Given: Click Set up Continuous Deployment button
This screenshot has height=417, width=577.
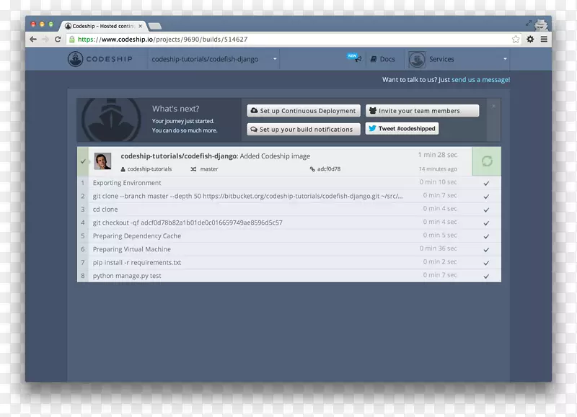Looking at the screenshot, I should coord(303,111).
